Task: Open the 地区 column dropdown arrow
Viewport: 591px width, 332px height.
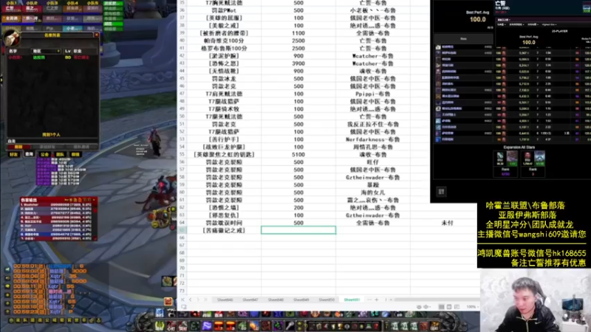Action: click(x=58, y=51)
